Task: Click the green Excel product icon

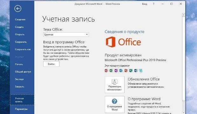Action: click(x=111, y=71)
